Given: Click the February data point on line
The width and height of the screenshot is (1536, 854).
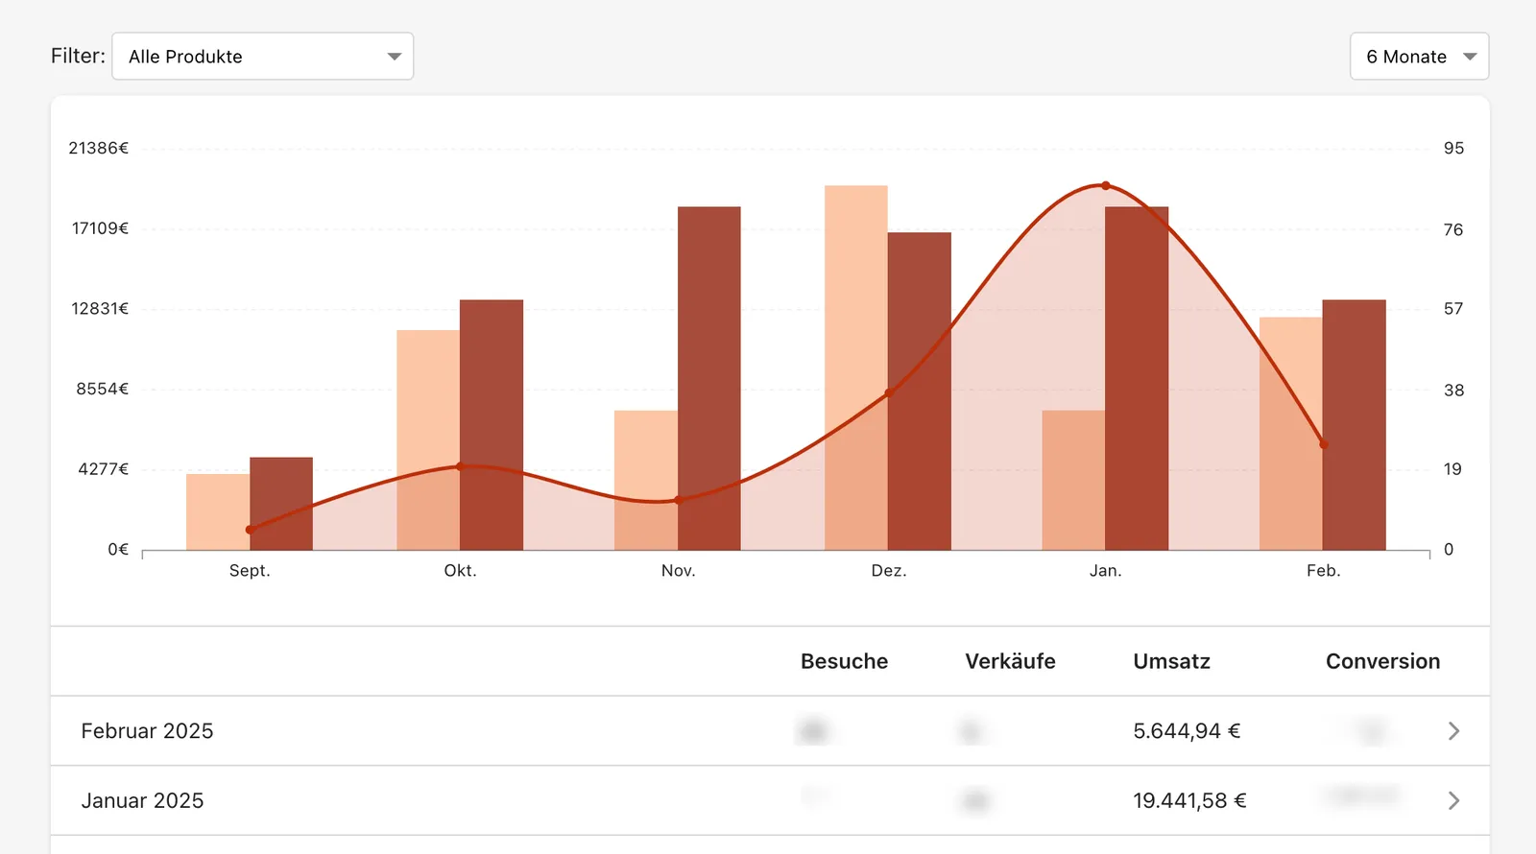Looking at the screenshot, I should tap(1324, 444).
